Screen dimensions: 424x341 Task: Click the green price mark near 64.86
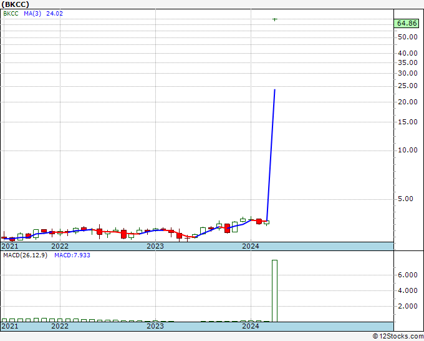coord(275,19)
